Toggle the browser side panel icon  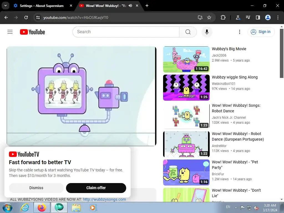tap(258, 17)
